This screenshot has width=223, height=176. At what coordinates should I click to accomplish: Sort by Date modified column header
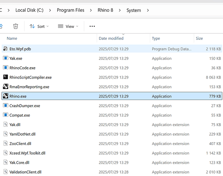pos(111,38)
